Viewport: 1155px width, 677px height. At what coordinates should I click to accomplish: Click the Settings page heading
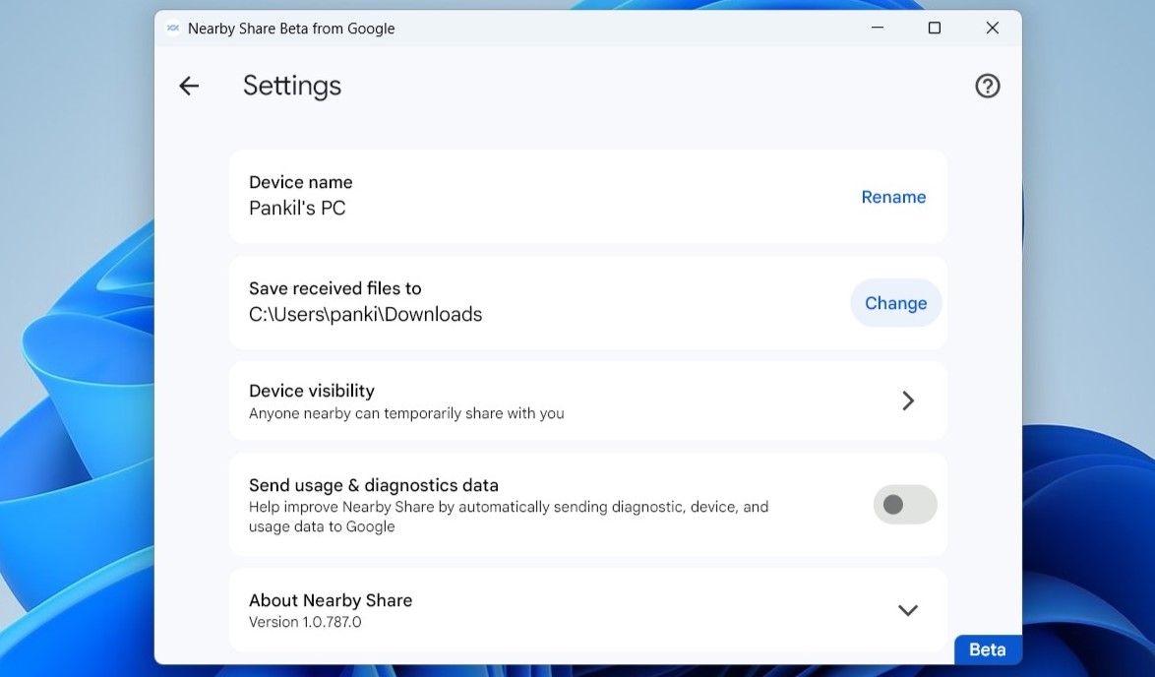(291, 86)
